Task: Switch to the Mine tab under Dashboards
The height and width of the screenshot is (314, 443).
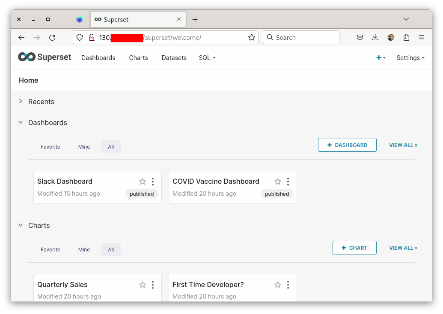Action: 84,147
